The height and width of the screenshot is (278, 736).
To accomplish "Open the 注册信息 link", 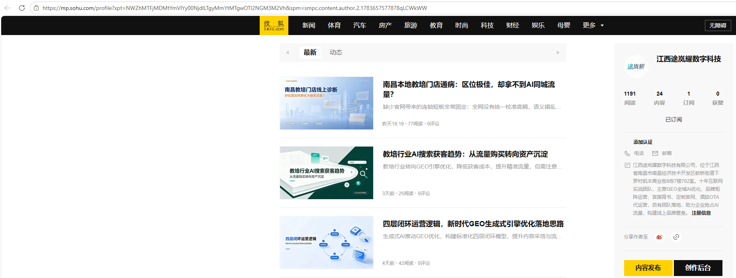I will [x=701, y=213].
